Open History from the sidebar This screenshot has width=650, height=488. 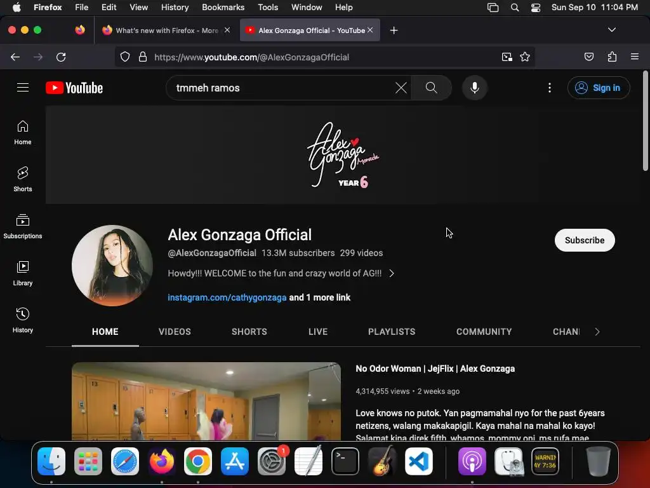[x=23, y=320]
